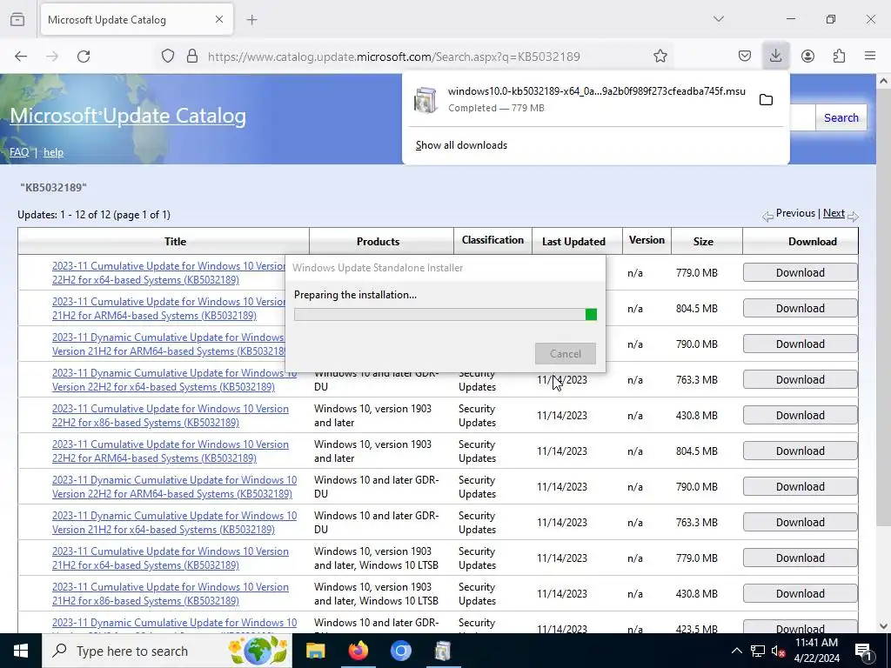Screen dimensions: 891x668
Task: Open the Firefox application menu
Action: [x=870, y=57]
